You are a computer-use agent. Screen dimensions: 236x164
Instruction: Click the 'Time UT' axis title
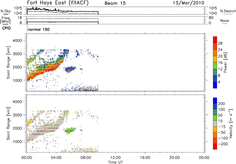click(x=115, y=162)
